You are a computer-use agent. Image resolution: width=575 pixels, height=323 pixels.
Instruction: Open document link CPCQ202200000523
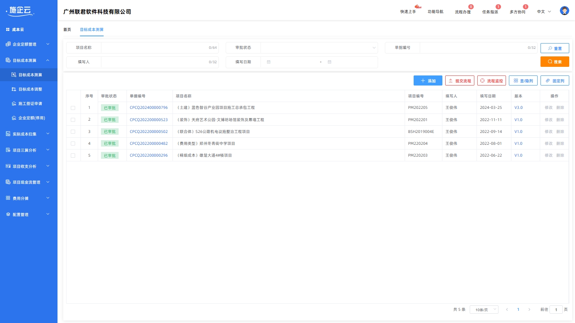(148, 120)
